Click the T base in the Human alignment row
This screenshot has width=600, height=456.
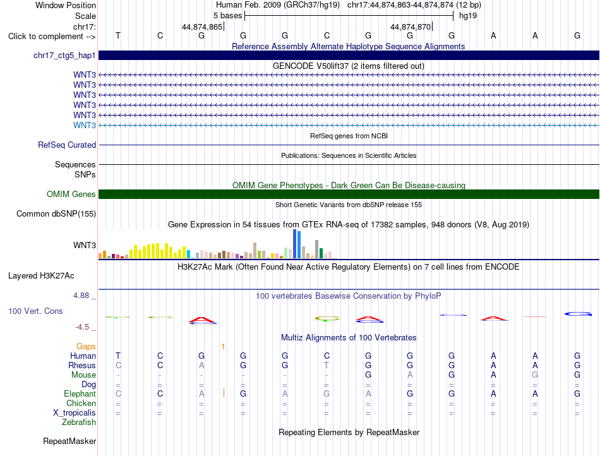tap(118, 356)
